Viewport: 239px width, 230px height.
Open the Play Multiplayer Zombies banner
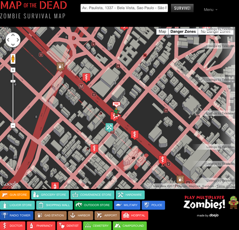coord(204,202)
